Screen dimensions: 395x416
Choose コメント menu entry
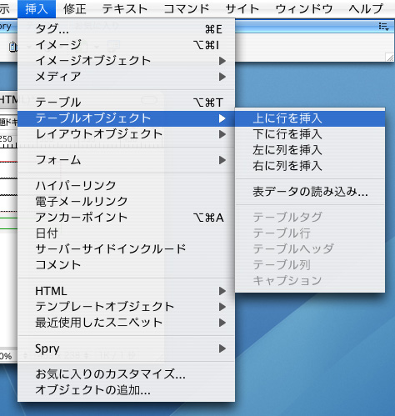coord(127,265)
